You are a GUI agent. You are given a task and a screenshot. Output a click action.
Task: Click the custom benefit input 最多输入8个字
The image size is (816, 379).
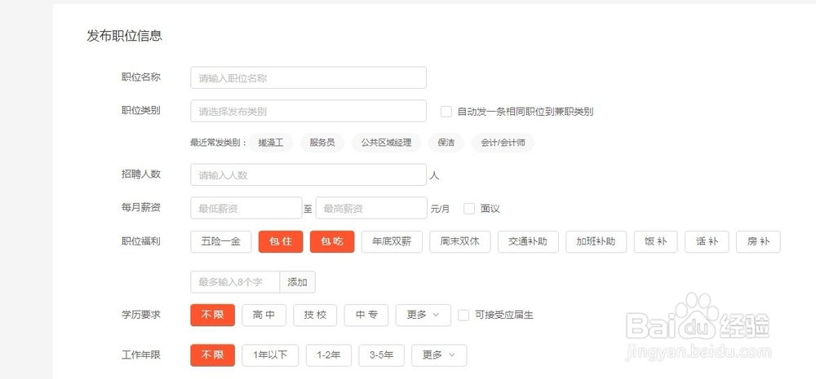coord(235,282)
